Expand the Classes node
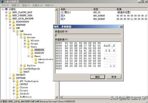148x103 pixels. click(14, 87)
